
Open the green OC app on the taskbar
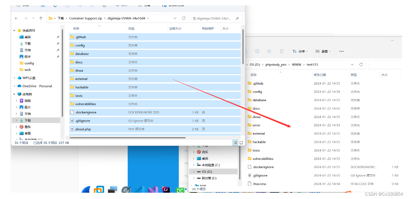(180, 190)
